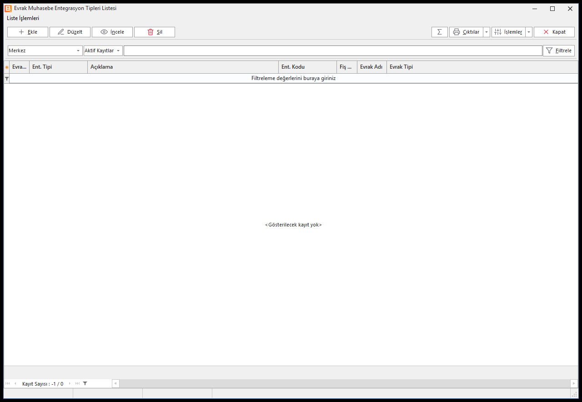Click the Çıktılar print button

pos(466,32)
